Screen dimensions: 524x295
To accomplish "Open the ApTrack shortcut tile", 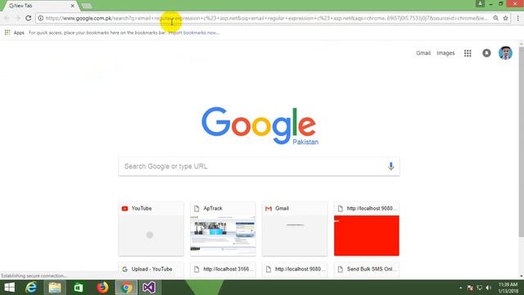I will tap(223, 229).
